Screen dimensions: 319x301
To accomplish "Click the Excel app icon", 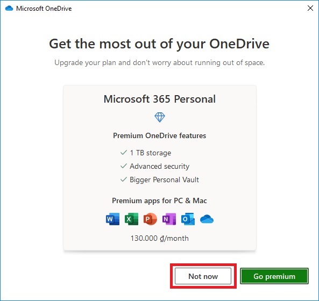I will [131, 219].
